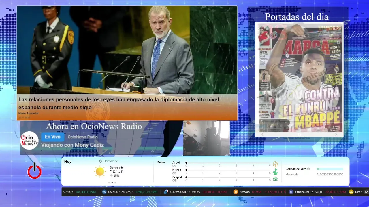This screenshot has width=369, height=207.
Task: Pause the front pages slideshow
Action: (299, 134)
